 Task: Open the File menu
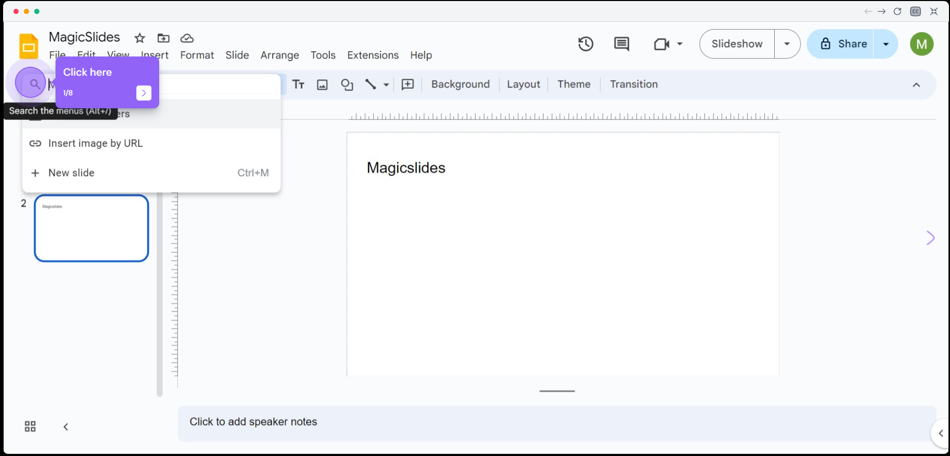[x=57, y=54]
